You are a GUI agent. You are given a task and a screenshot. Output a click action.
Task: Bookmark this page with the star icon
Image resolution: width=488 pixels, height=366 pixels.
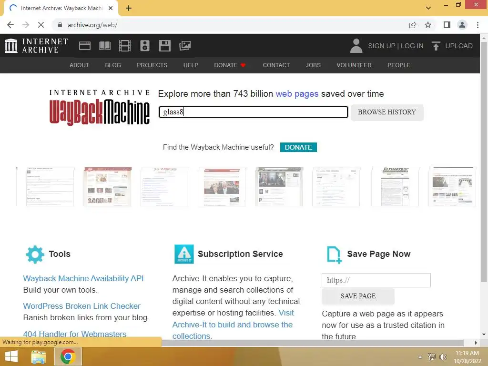pos(428,25)
